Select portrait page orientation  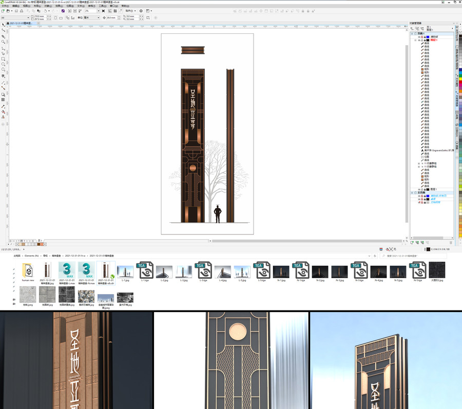point(55,18)
